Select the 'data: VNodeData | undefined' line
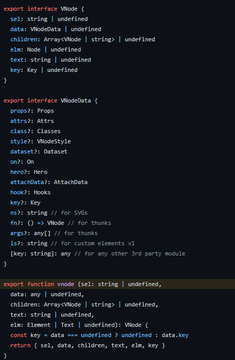Viewport: 235px width, 360px height. pos(56,29)
